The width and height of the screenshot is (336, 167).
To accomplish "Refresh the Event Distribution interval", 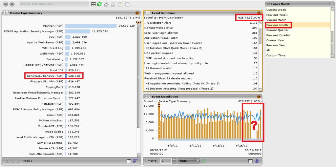I will click(x=204, y=161).
